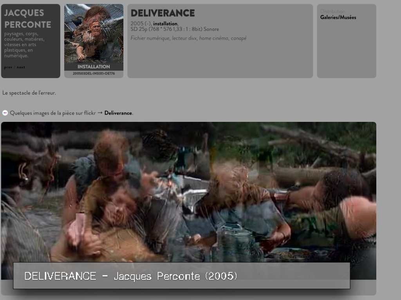Select the Fichier numérique equipment line
The width and height of the screenshot is (401, 300).
[x=188, y=38]
